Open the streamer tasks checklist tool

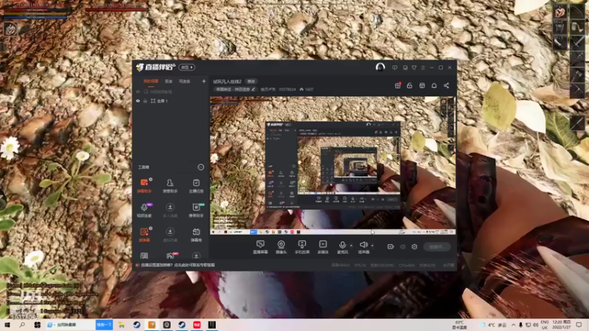[196, 186]
